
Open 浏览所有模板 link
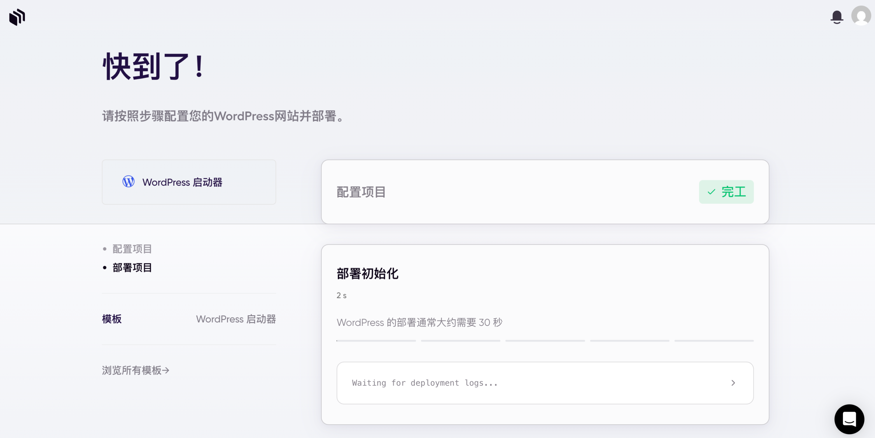[136, 370]
